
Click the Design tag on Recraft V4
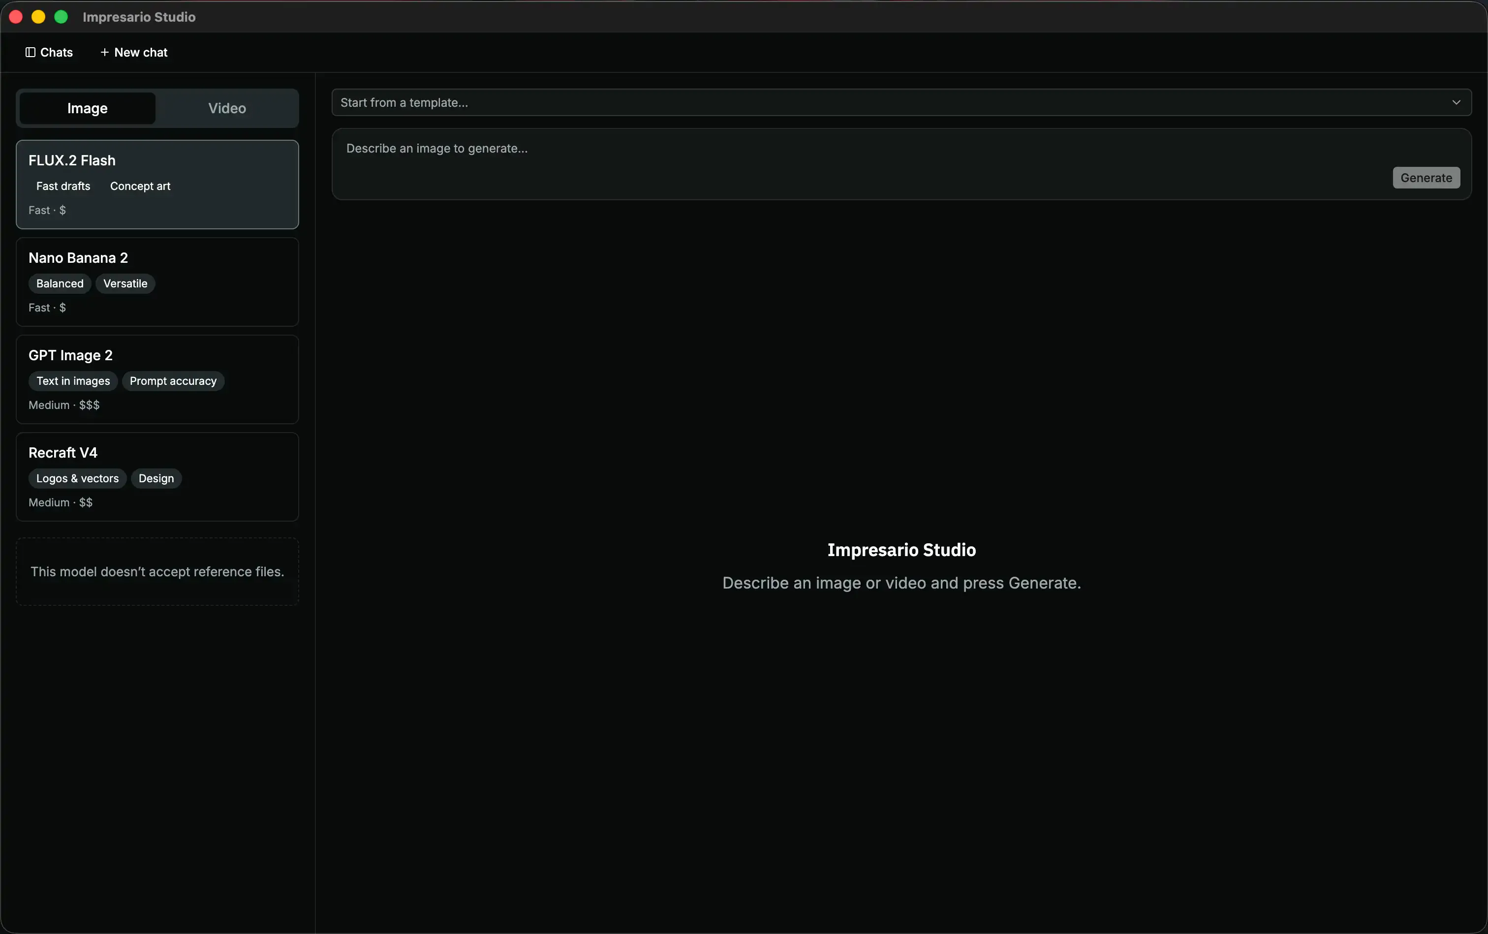pos(156,479)
